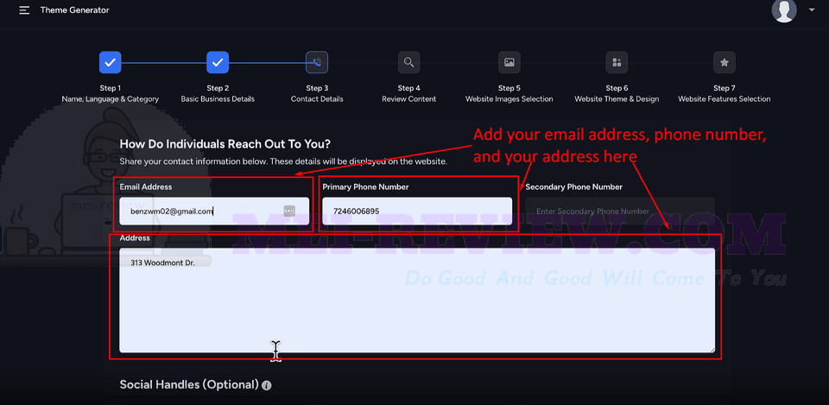This screenshot has width=829, height=405.
Task: Click the 'Theme Generator' title text
Action: tap(75, 10)
